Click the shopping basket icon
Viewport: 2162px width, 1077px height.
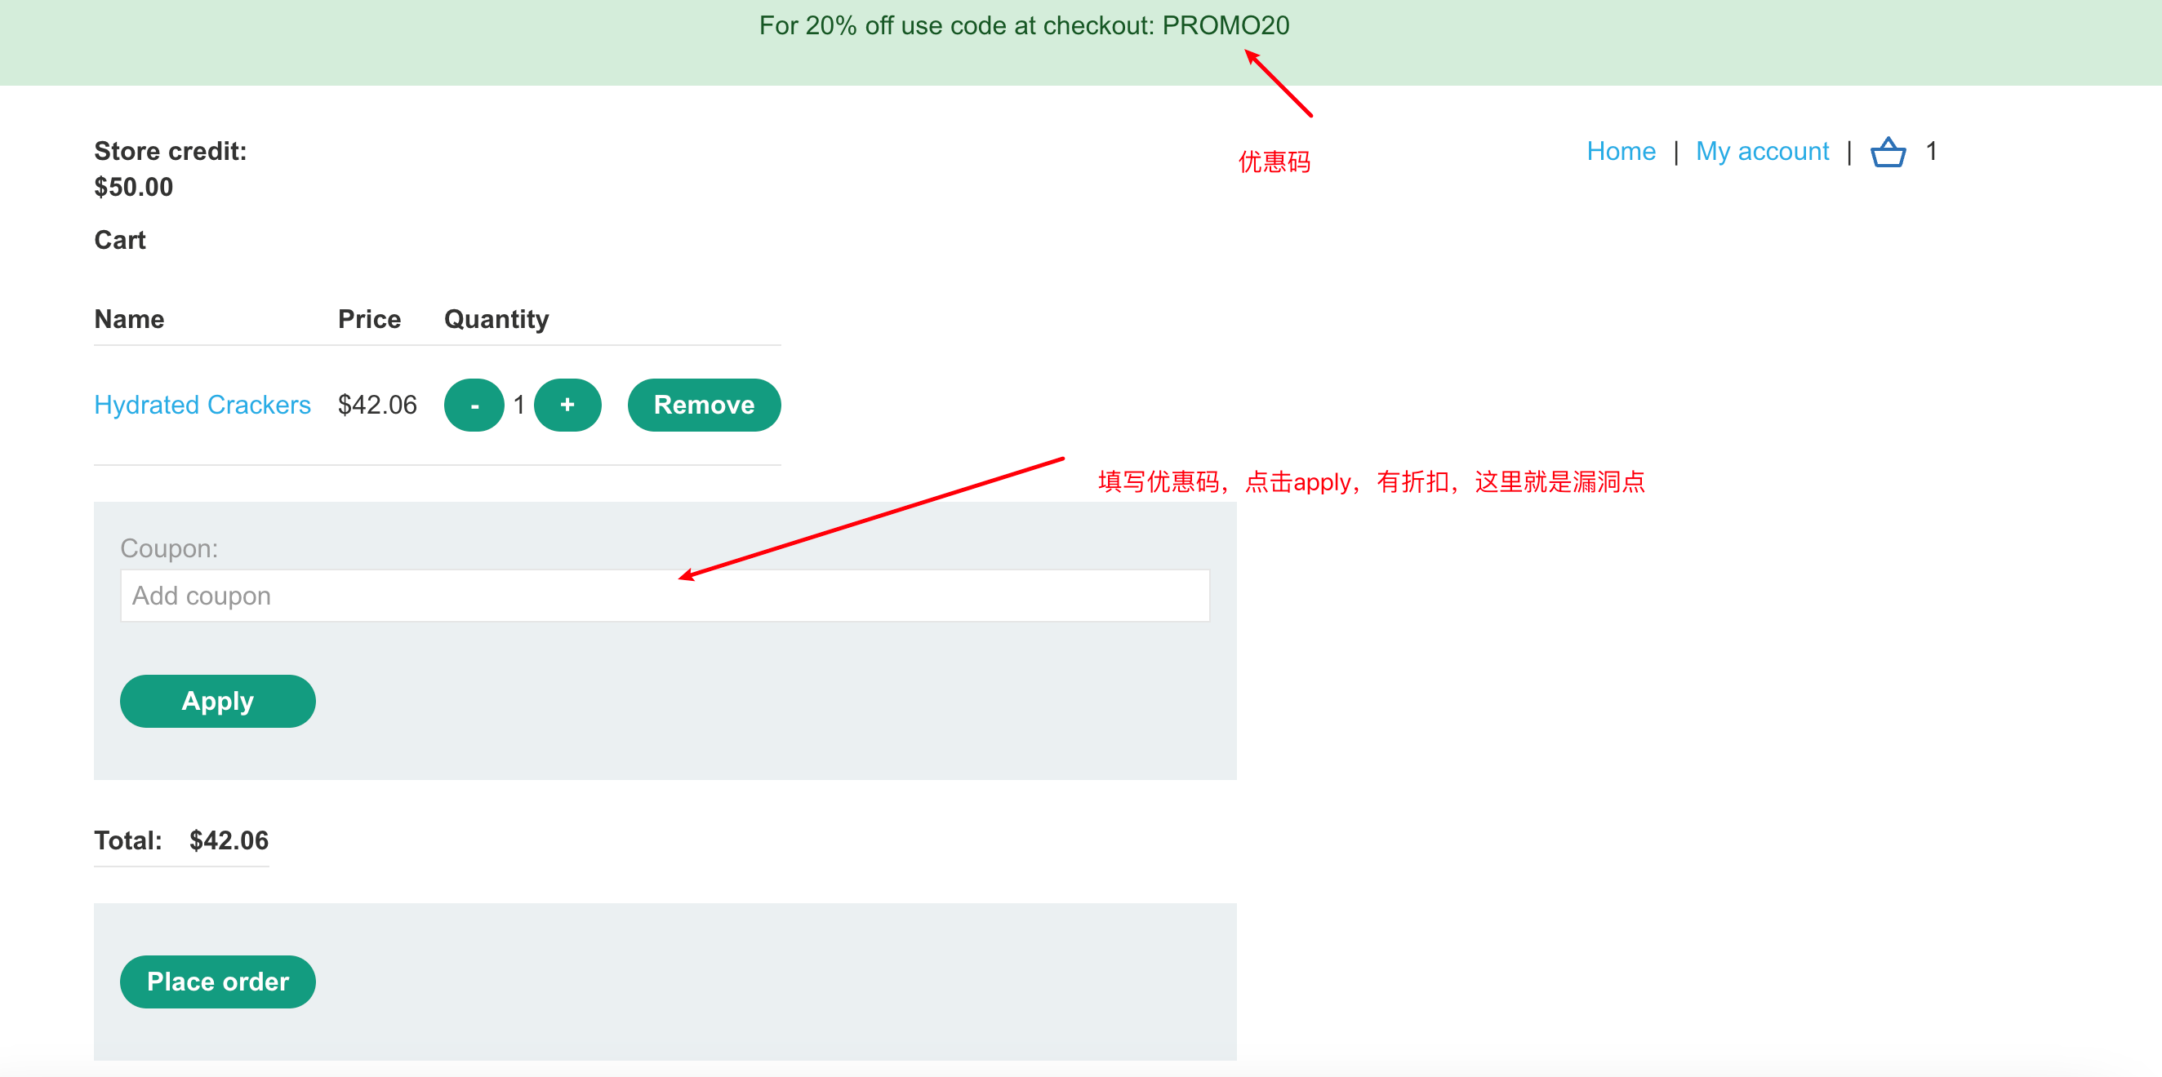(1888, 152)
